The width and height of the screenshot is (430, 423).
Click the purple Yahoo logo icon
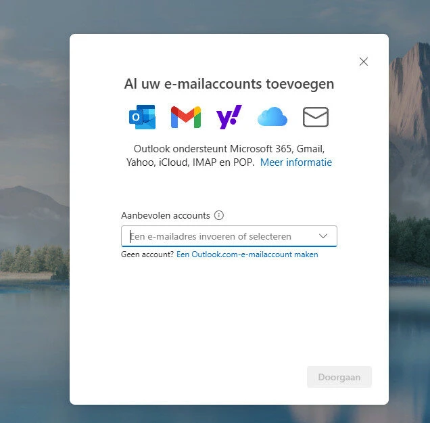(x=229, y=117)
